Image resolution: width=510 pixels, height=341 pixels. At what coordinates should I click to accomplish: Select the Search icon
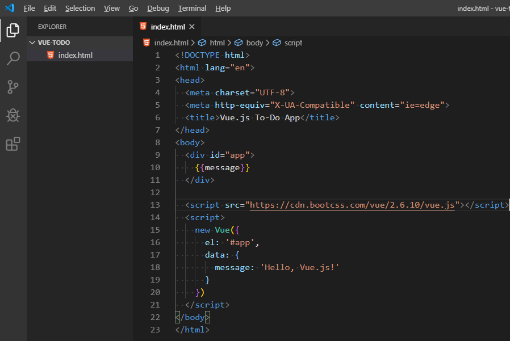coord(12,58)
